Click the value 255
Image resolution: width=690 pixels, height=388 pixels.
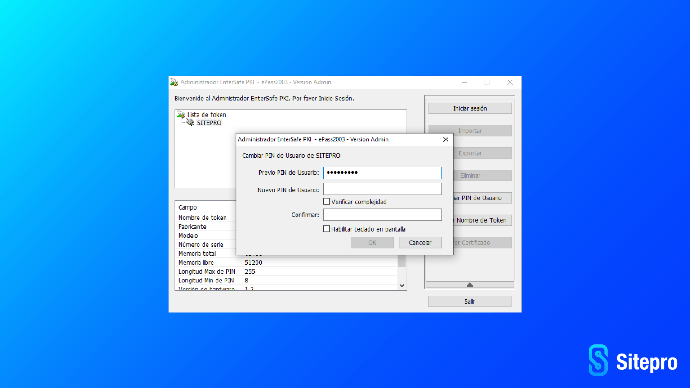[250, 272]
